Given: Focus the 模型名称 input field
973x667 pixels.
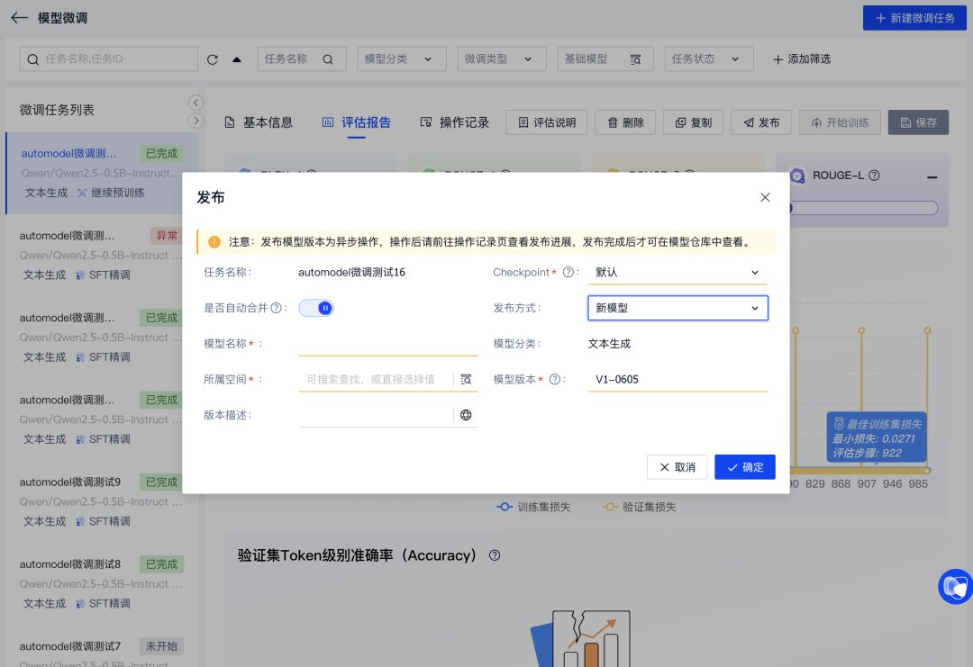Looking at the screenshot, I should point(387,344).
